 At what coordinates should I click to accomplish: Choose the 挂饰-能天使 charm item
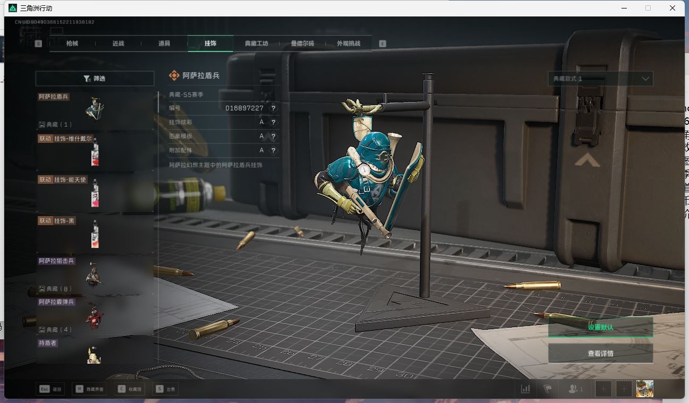tap(95, 193)
